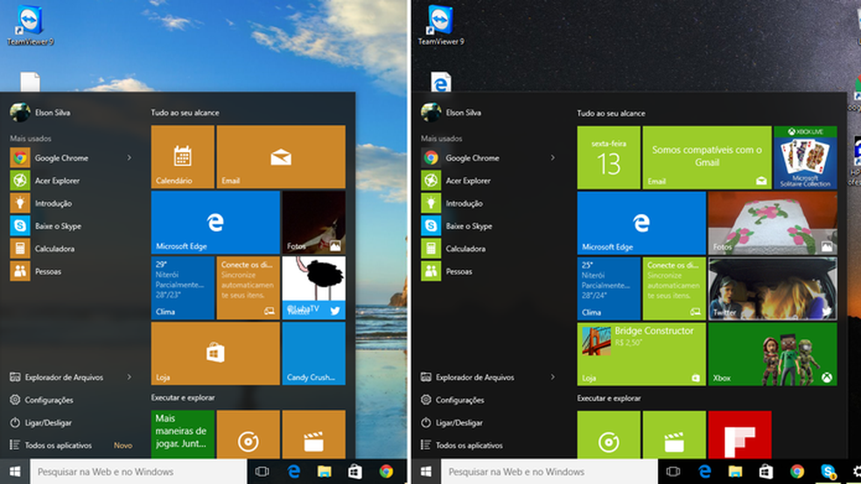The height and width of the screenshot is (484, 861).
Task: Click Ligar/Desligar in left Start menu
Action: coord(40,423)
